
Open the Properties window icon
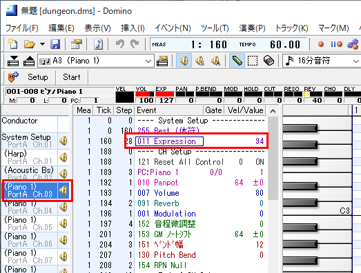[x=77, y=44]
